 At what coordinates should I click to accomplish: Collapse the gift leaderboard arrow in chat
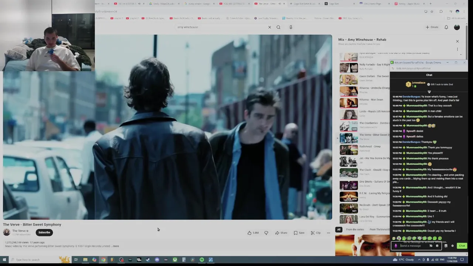pyautogui.click(x=429, y=92)
